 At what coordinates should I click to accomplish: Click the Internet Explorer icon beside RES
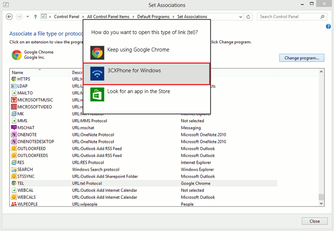(14, 163)
